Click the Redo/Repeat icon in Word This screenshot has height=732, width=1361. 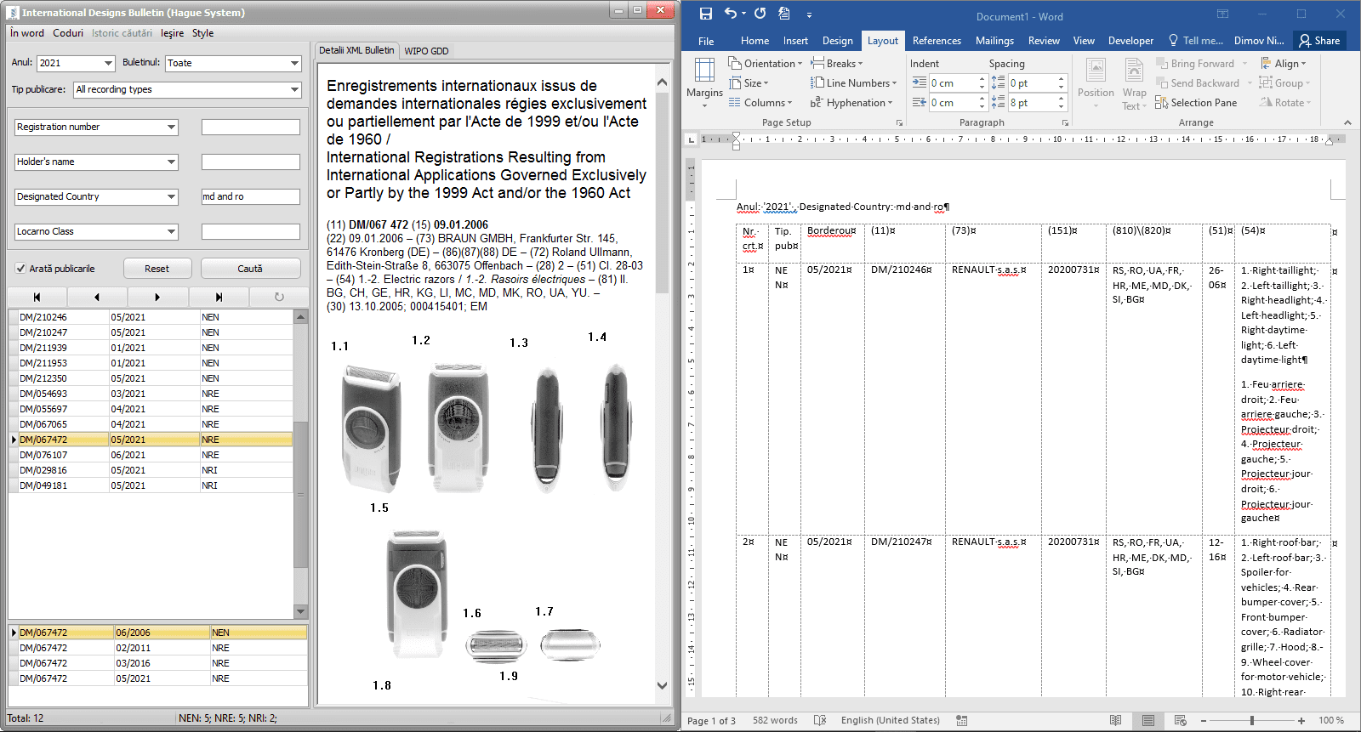point(760,14)
